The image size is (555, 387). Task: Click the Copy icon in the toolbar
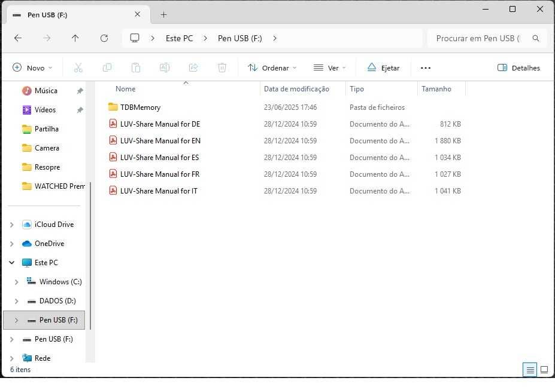tap(107, 67)
